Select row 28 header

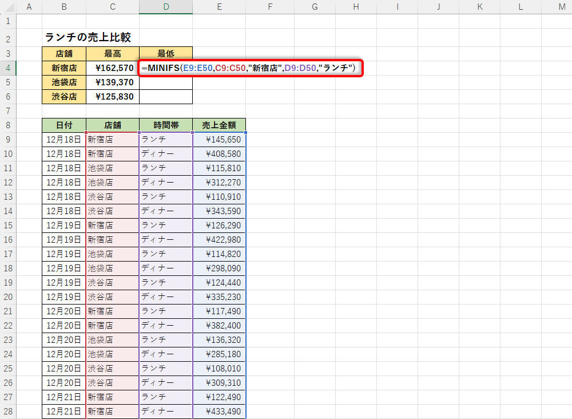click(8, 412)
